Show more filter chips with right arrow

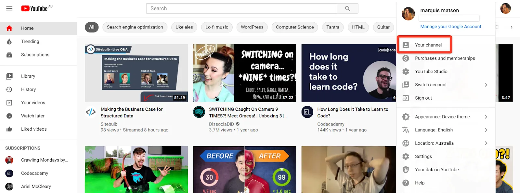click(x=511, y=27)
